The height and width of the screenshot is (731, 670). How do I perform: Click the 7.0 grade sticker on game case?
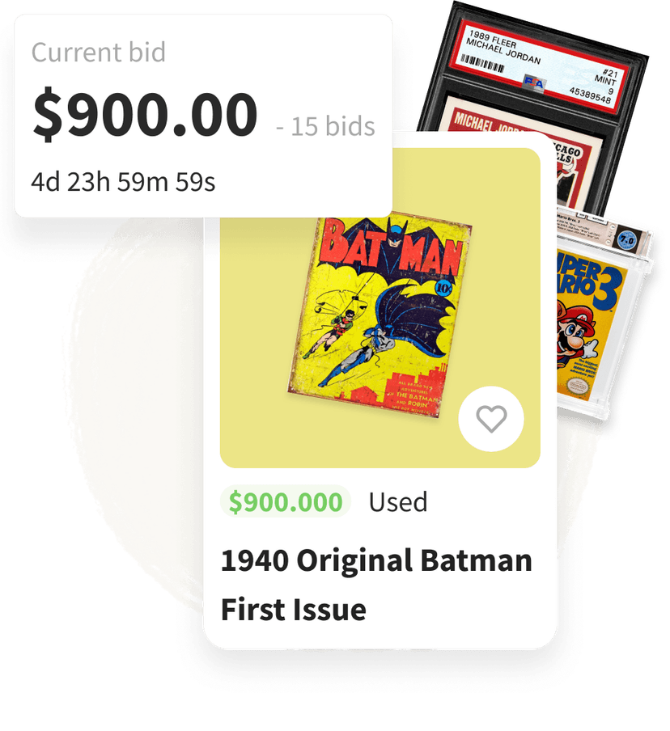pos(626,240)
